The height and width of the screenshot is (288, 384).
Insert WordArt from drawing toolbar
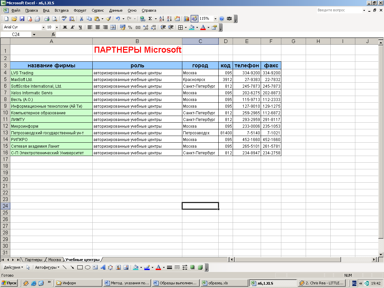pyautogui.click(x=103, y=267)
